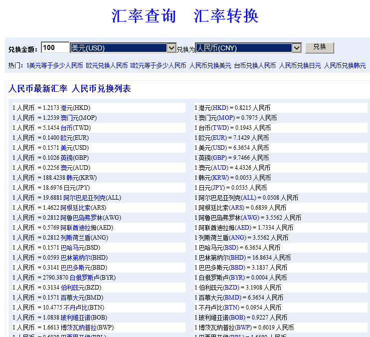Click the 兑换金额 input field

click(x=55, y=48)
